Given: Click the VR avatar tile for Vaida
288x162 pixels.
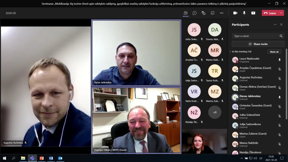Looking at the screenshot, I should tap(194, 91).
